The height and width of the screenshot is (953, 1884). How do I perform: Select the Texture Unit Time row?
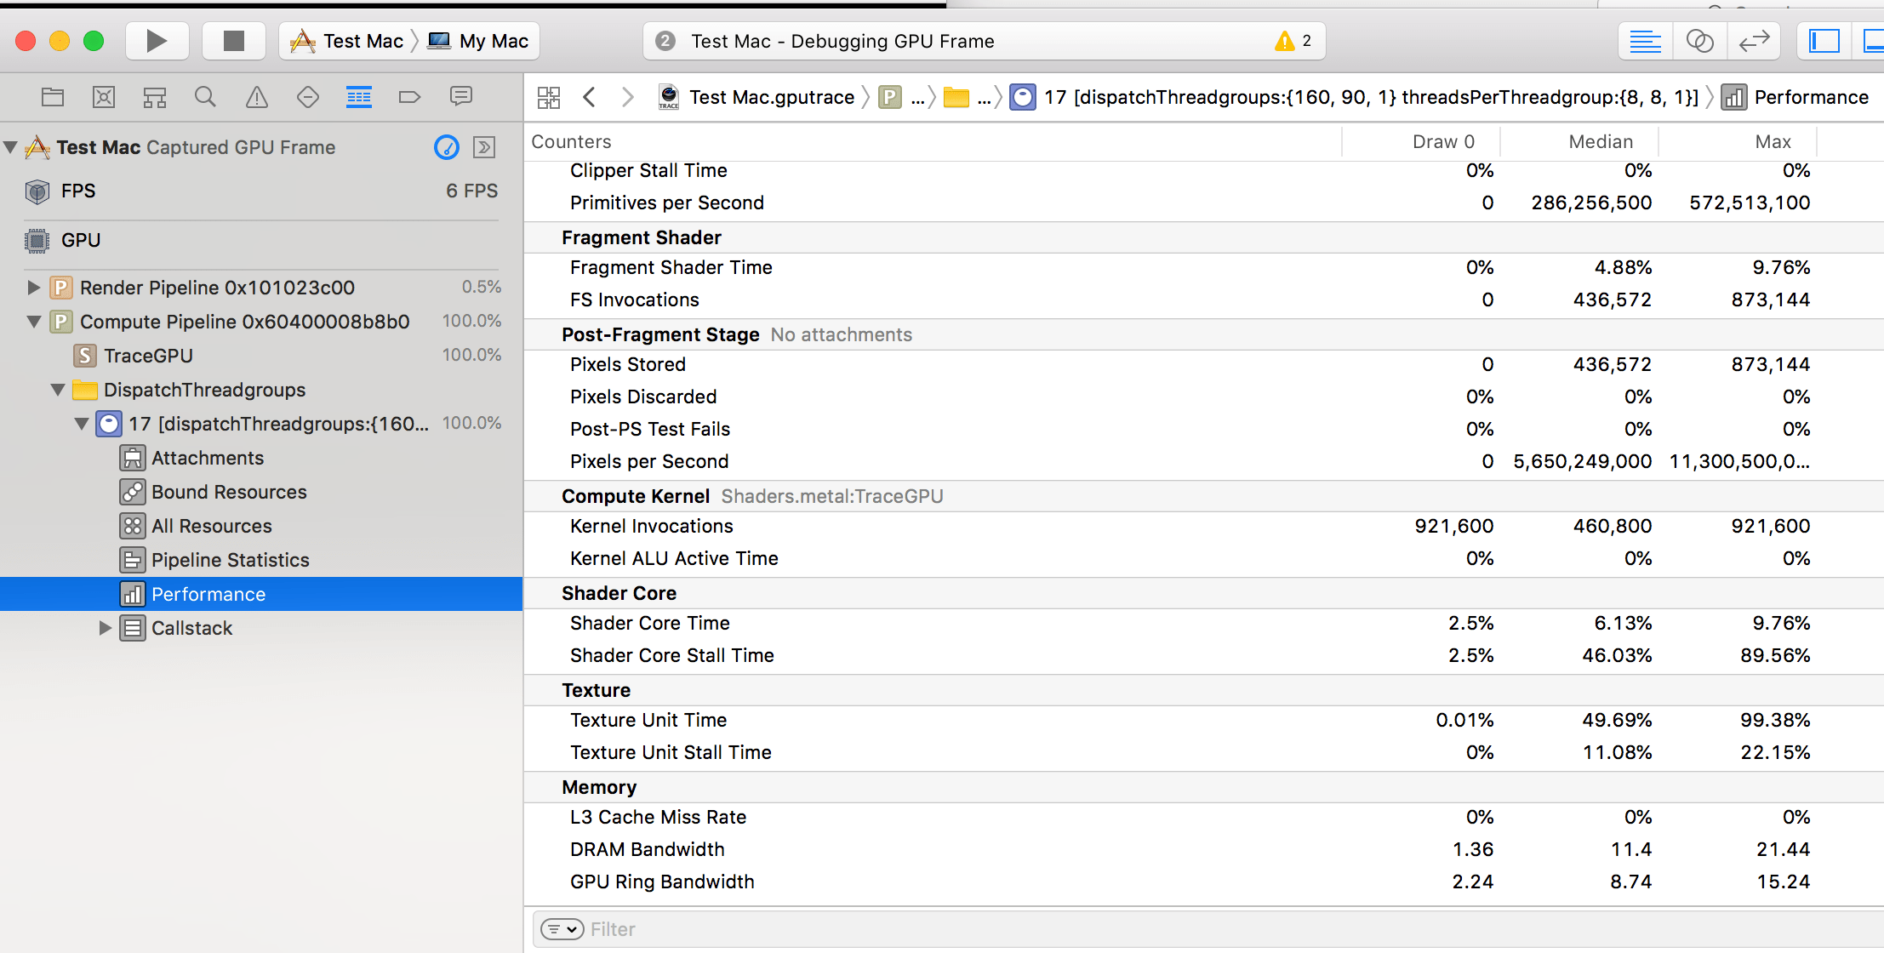point(1203,720)
